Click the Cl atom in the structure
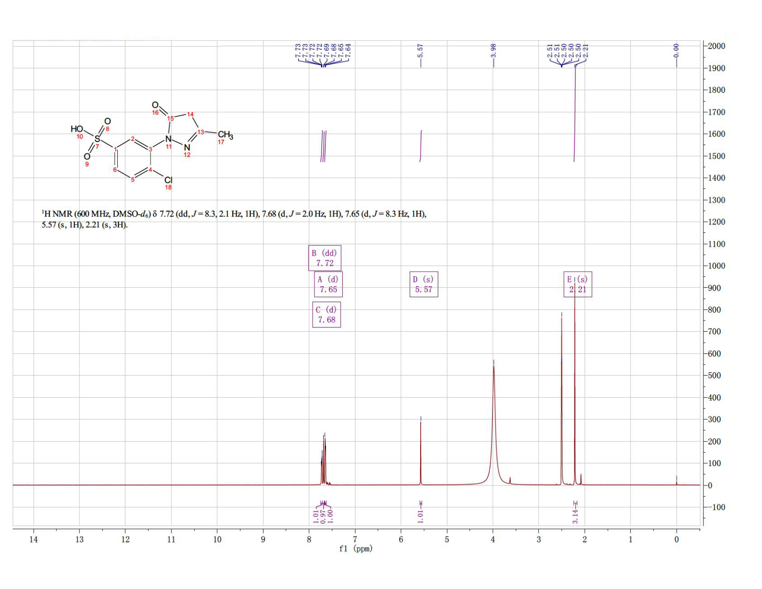Viewport: 762px width, 589px height. click(x=168, y=180)
